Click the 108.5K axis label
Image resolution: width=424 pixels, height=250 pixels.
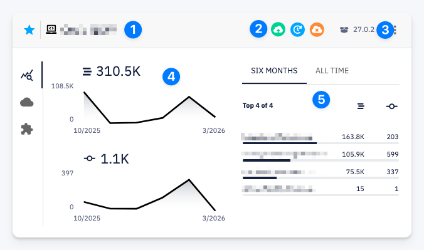(63, 86)
